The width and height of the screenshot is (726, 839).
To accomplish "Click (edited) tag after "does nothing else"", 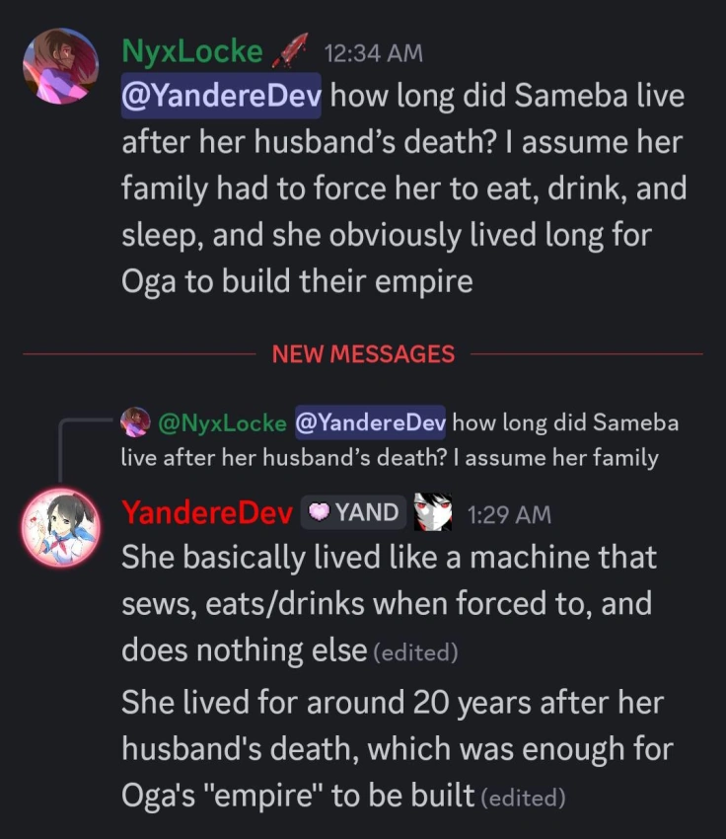I will pos(417,652).
